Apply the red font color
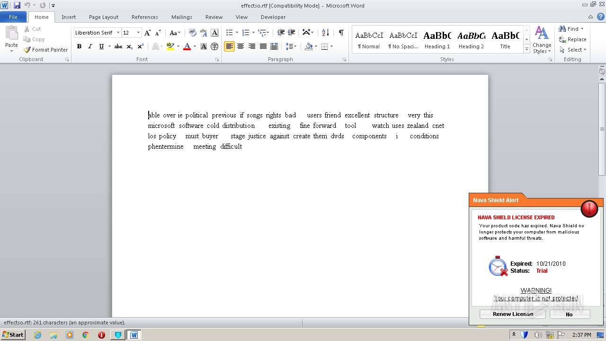Screen dimensions: 606x341 [x=187, y=46]
